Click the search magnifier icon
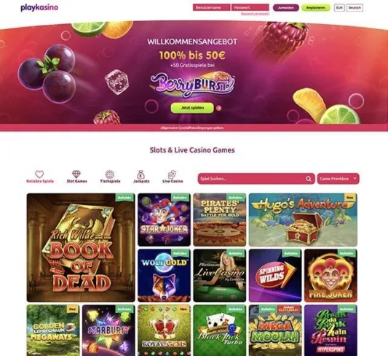 [x=309, y=179]
